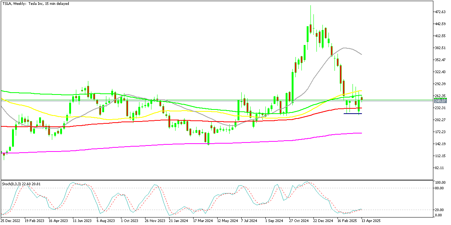Click the right end of the magenta moving average
451x225 pixels.
click(361, 133)
